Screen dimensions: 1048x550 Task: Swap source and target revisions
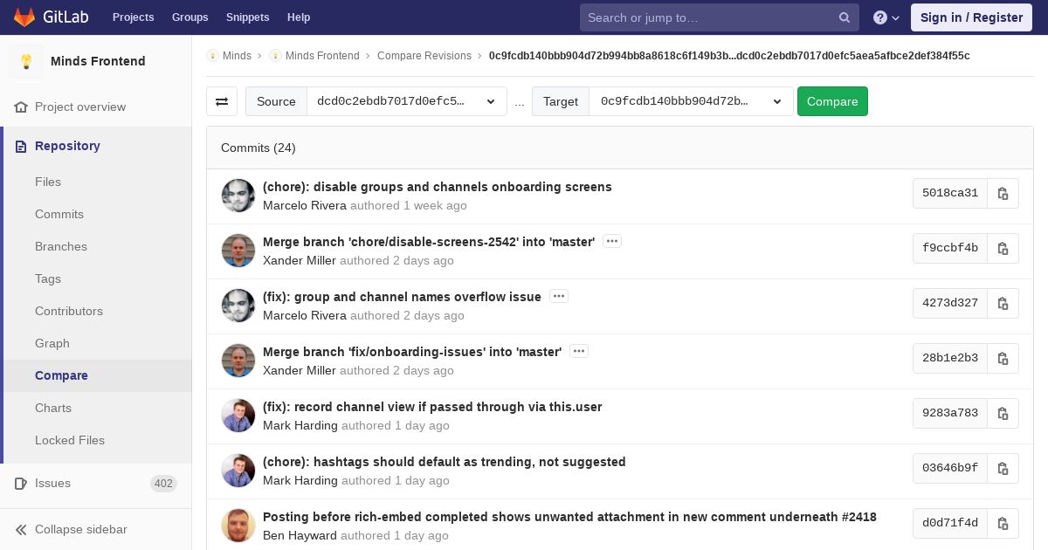coord(222,101)
